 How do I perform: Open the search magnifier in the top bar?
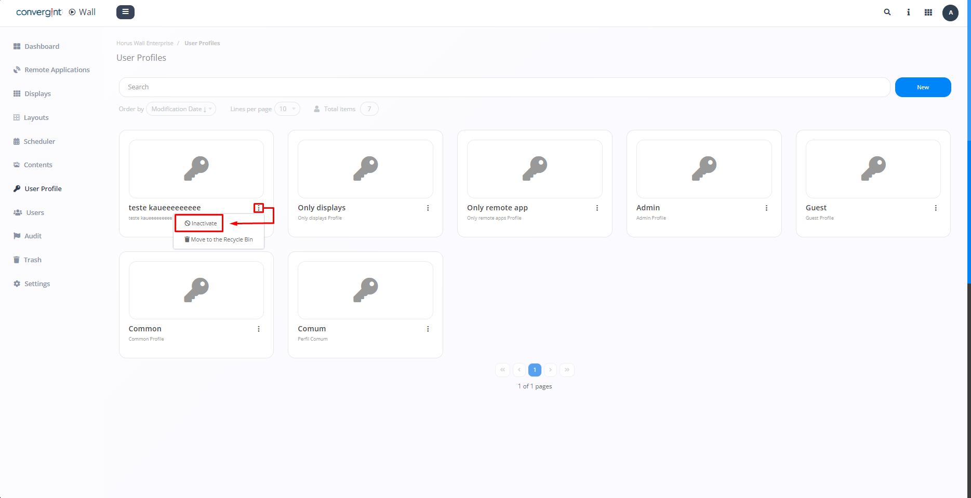pos(887,12)
